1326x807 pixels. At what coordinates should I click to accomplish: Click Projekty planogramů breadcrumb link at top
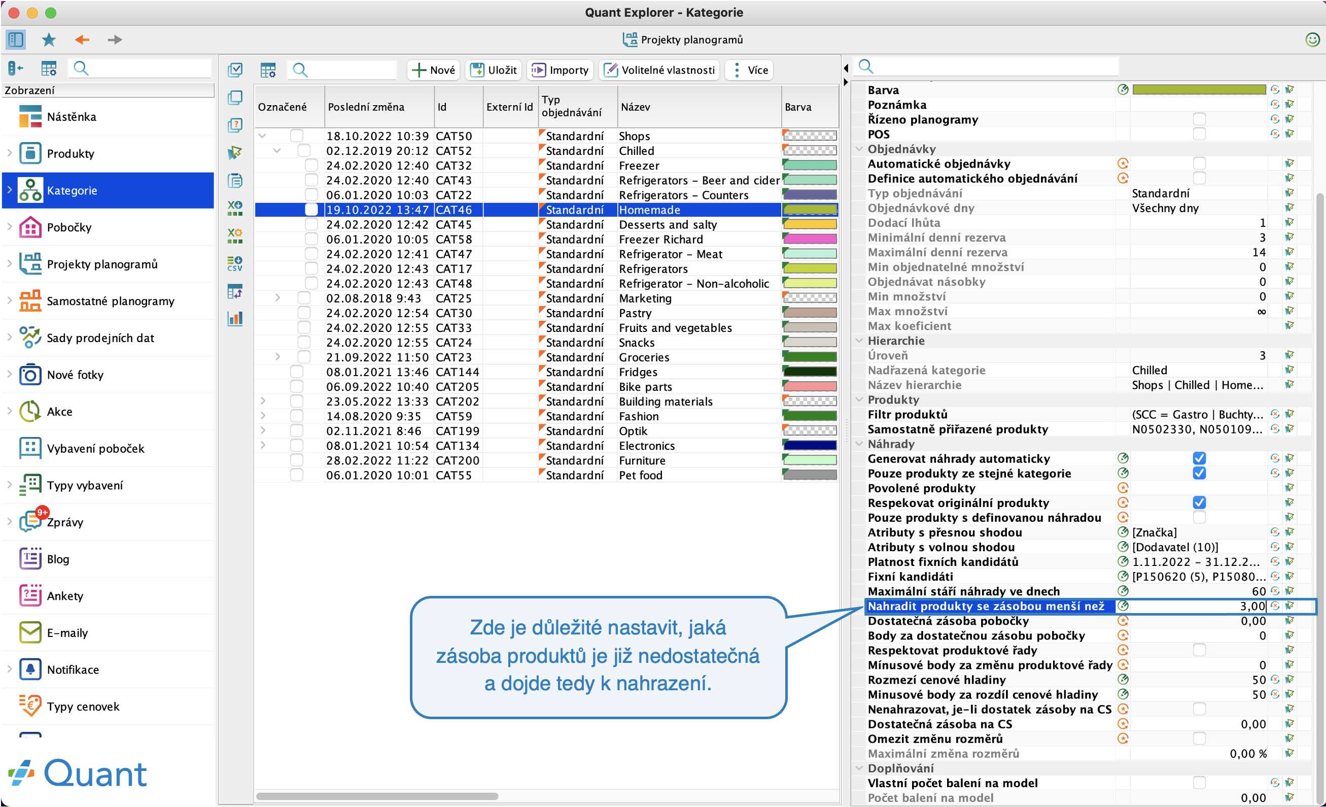point(683,39)
